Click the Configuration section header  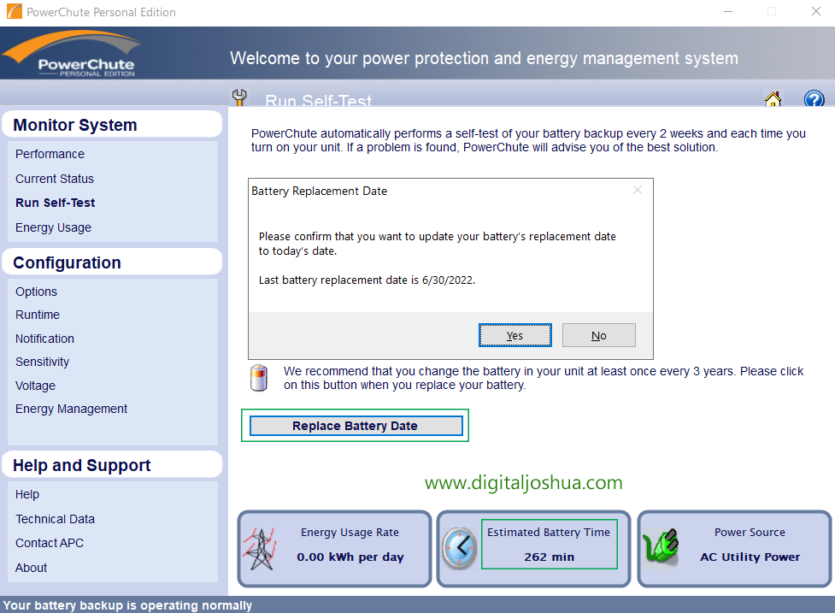point(112,262)
